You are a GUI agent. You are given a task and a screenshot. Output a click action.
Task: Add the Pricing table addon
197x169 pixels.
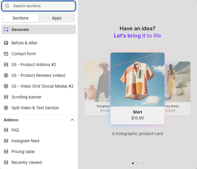click(x=39, y=152)
